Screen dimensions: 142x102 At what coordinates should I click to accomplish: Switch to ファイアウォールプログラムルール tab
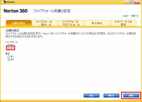[x=71, y=23]
